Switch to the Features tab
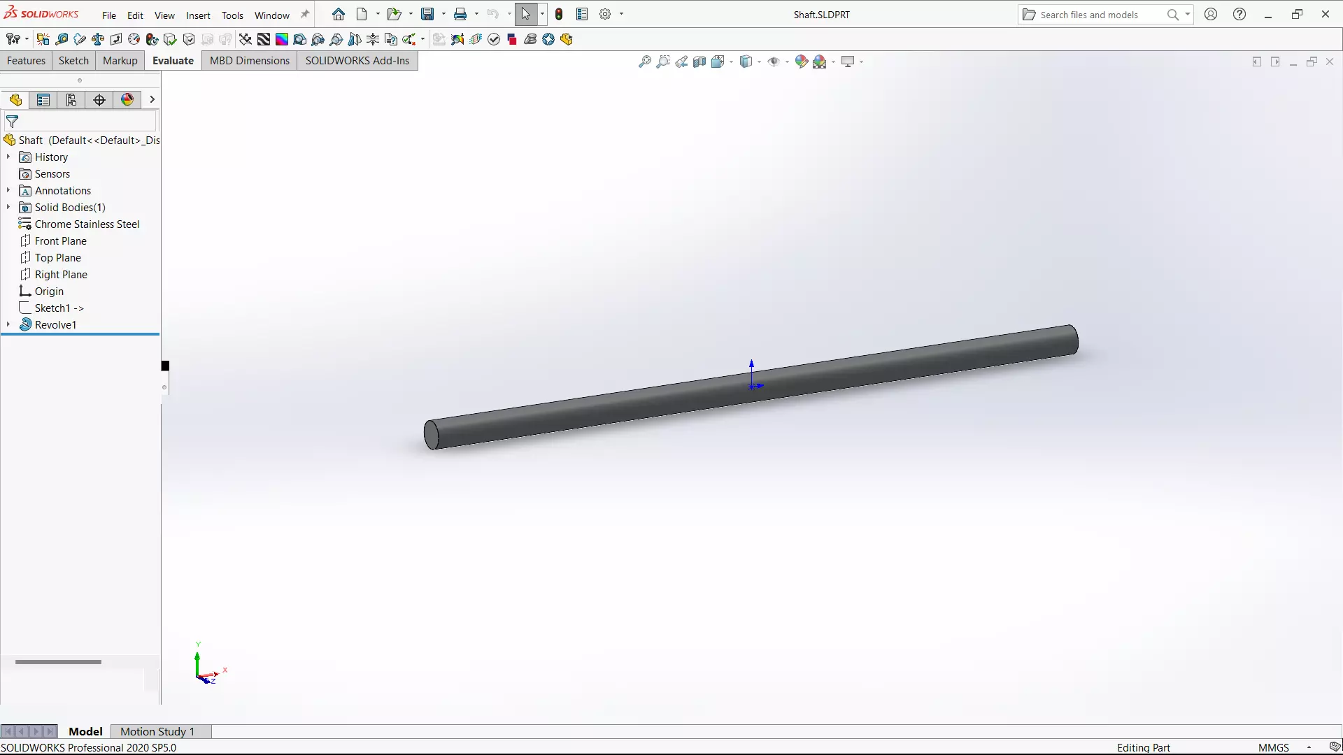Image resolution: width=1343 pixels, height=755 pixels. (26, 61)
